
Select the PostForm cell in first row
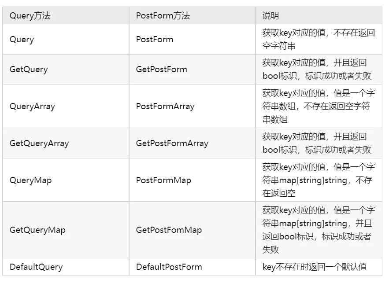(192, 39)
